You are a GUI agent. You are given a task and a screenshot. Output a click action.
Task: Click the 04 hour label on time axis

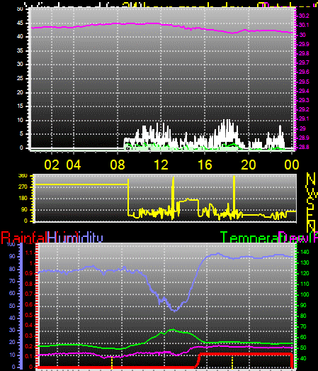click(x=74, y=165)
